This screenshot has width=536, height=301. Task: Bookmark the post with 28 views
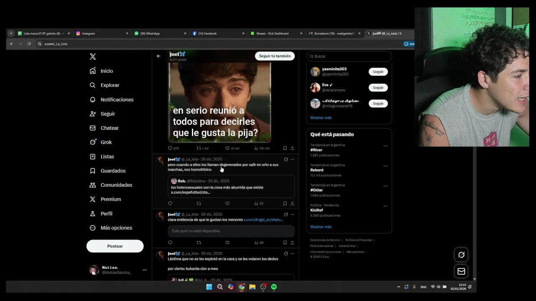pyautogui.click(x=285, y=242)
